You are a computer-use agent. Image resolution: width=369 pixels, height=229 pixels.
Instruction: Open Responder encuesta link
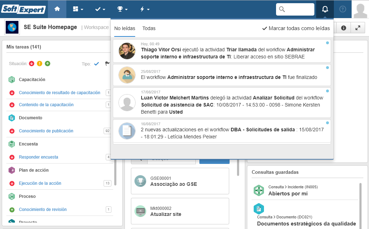[x=38, y=157]
